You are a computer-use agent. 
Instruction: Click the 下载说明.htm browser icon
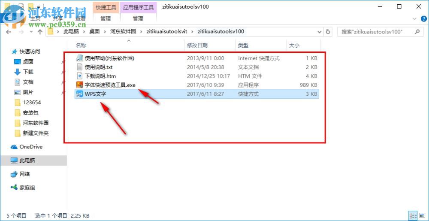pyautogui.click(x=80, y=76)
